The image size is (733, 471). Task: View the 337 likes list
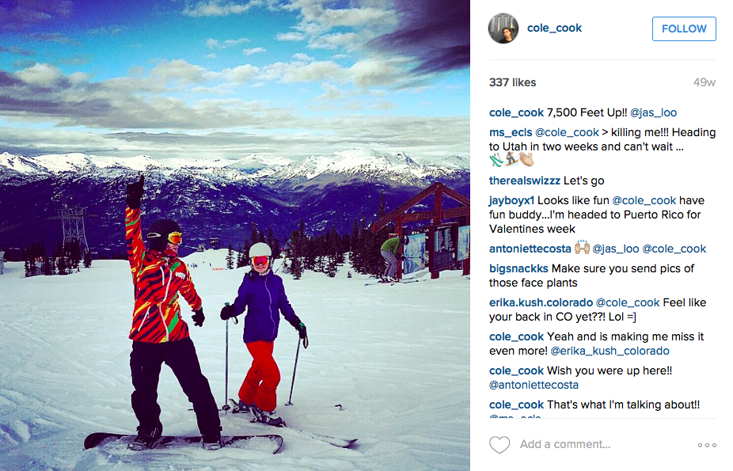pyautogui.click(x=512, y=82)
